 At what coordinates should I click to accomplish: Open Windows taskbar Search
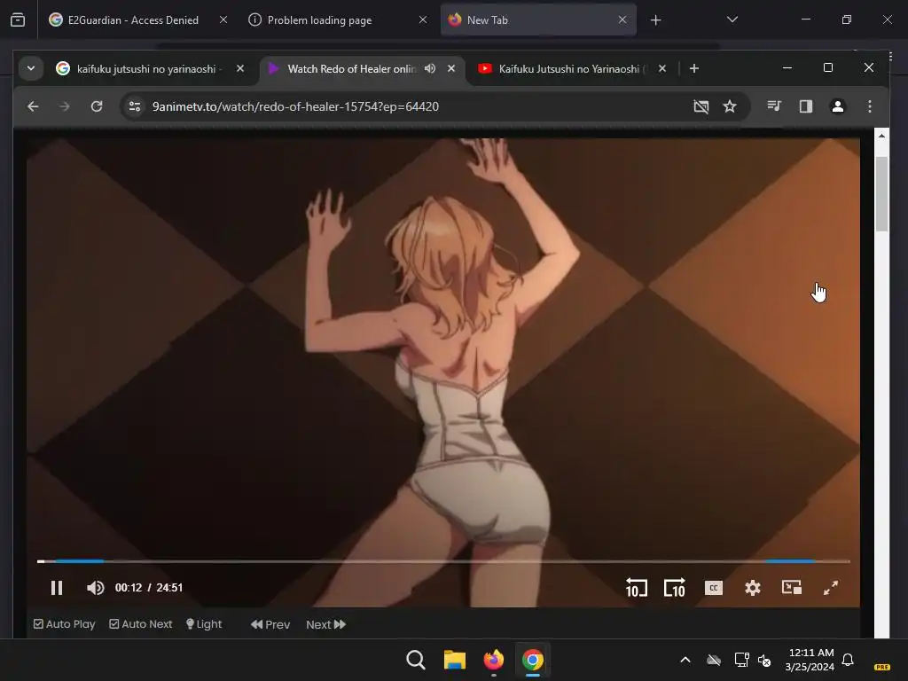tap(415, 660)
